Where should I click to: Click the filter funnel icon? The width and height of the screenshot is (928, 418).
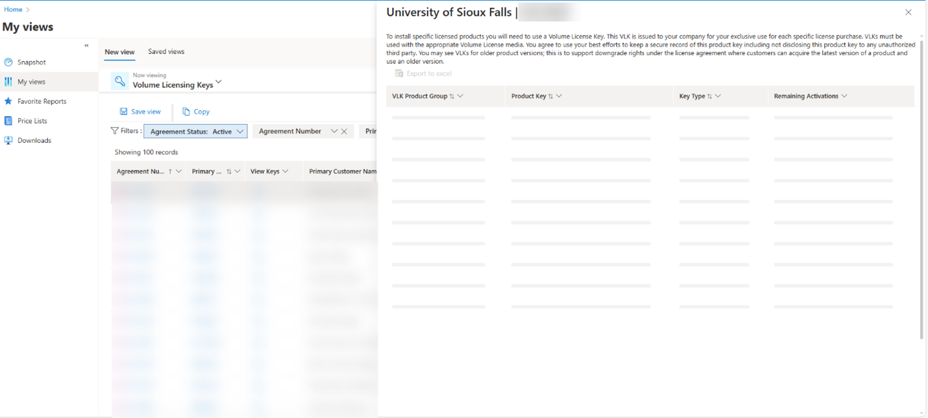click(115, 130)
